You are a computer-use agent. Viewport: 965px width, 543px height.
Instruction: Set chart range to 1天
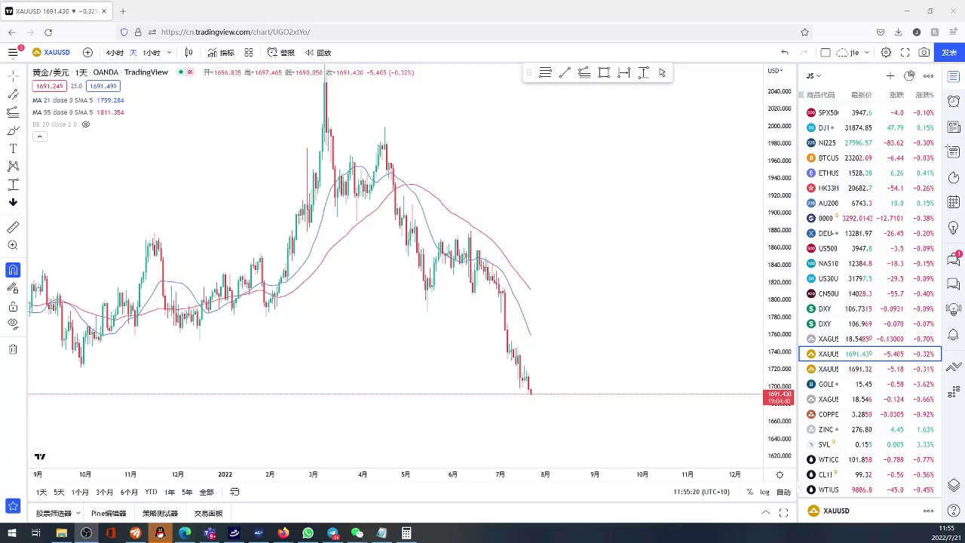pos(41,492)
